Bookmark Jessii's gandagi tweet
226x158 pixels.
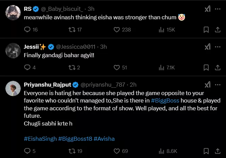pos(206,67)
